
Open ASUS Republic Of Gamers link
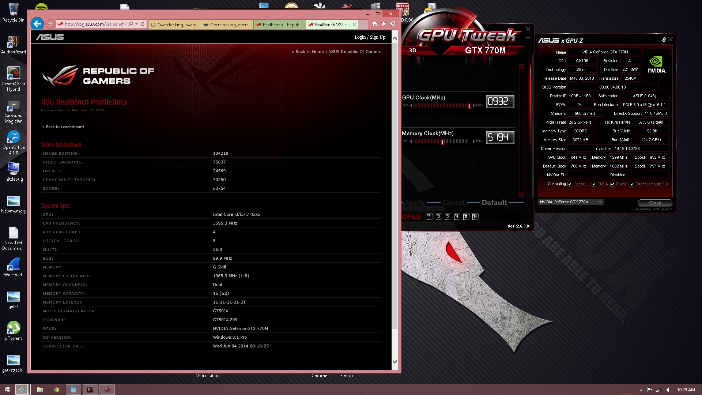[355, 52]
